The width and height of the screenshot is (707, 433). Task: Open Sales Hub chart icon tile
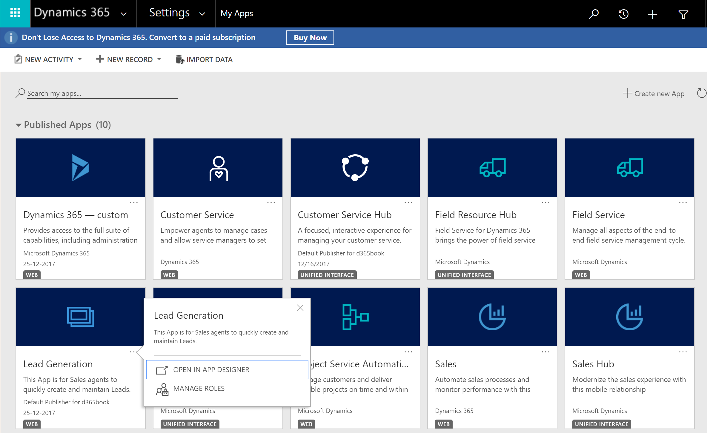point(630,317)
